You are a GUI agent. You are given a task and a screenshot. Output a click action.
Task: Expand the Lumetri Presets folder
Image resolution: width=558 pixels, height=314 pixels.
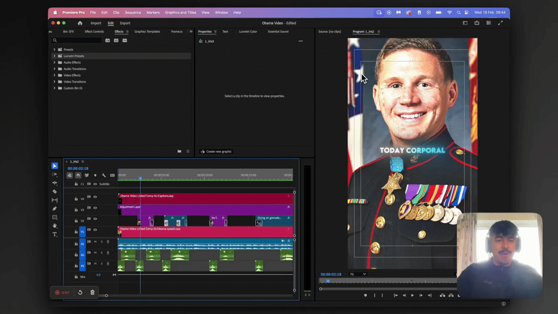(x=54, y=56)
